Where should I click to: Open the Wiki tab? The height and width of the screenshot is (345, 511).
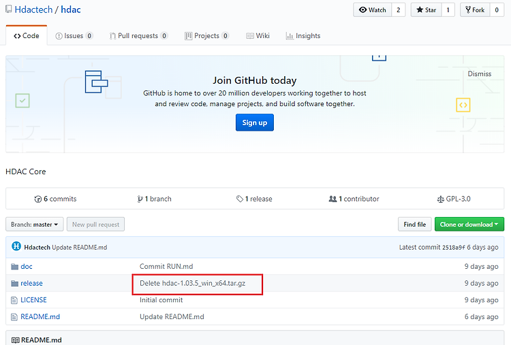click(x=258, y=36)
